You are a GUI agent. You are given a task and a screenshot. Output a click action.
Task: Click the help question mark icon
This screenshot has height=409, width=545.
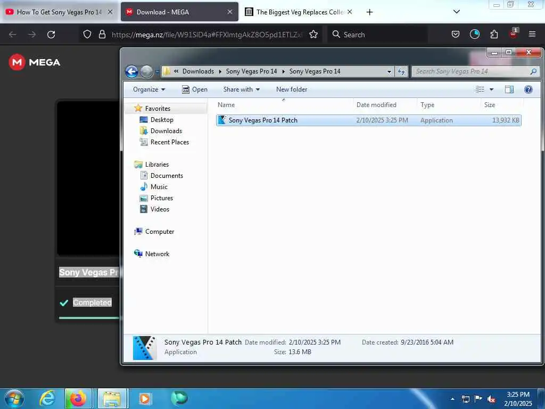(529, 89)
